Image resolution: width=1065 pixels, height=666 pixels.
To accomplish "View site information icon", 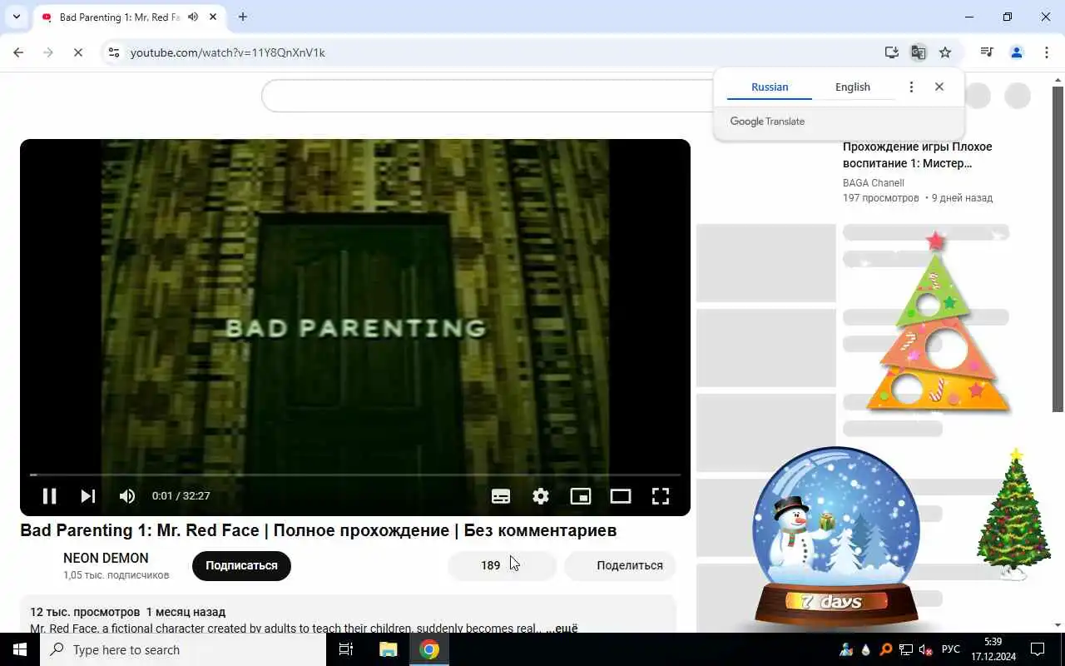I will 114,52.
